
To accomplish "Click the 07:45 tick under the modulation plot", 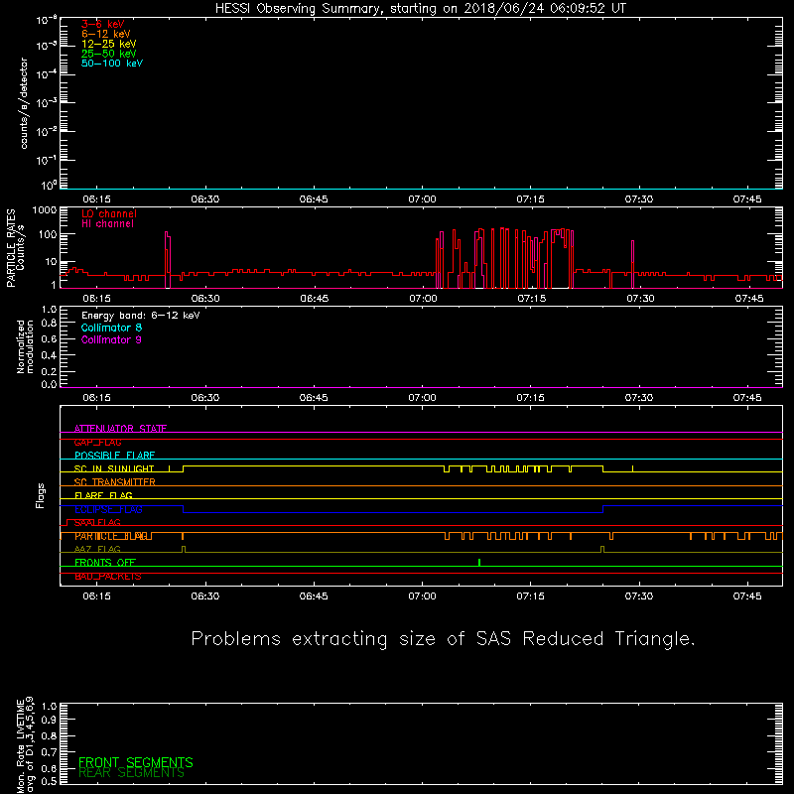I will pos(747,398).
